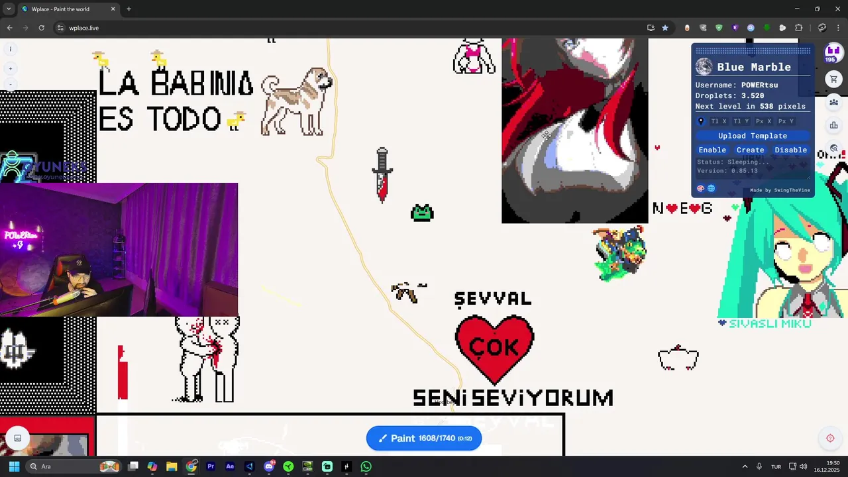The height and width of the screenshot is (477, 848).
Task: Click the browser back arrow
Action: (9, 28)
